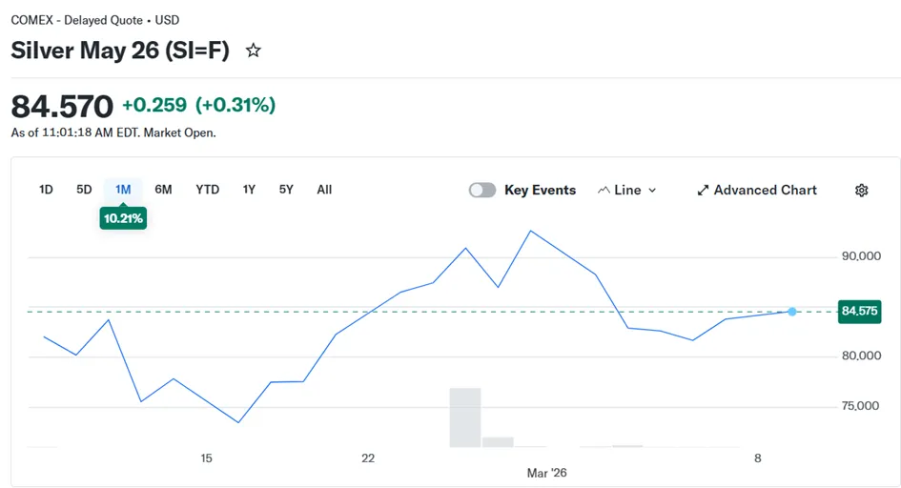Select the 5D time range tab
The width and height of the screenshot is (901, 488).
pos(84,190)
